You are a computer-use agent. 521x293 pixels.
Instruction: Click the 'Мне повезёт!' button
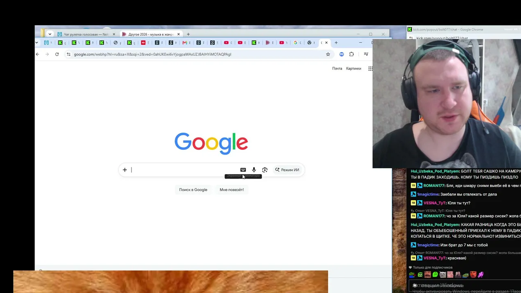pos(232,190)
